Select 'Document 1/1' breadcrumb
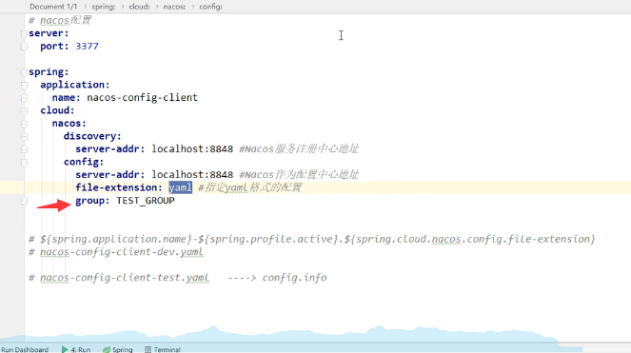 coord(53,7)
